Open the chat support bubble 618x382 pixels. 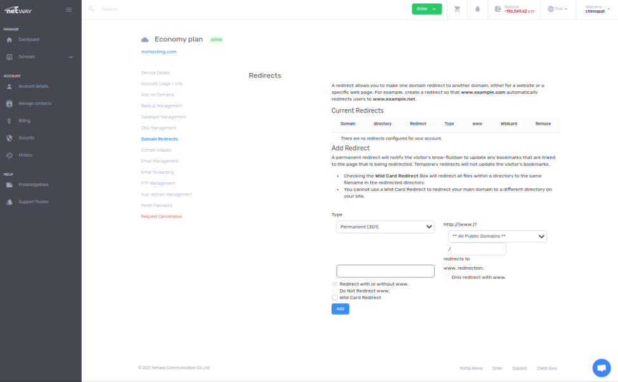tap(600, 367)
